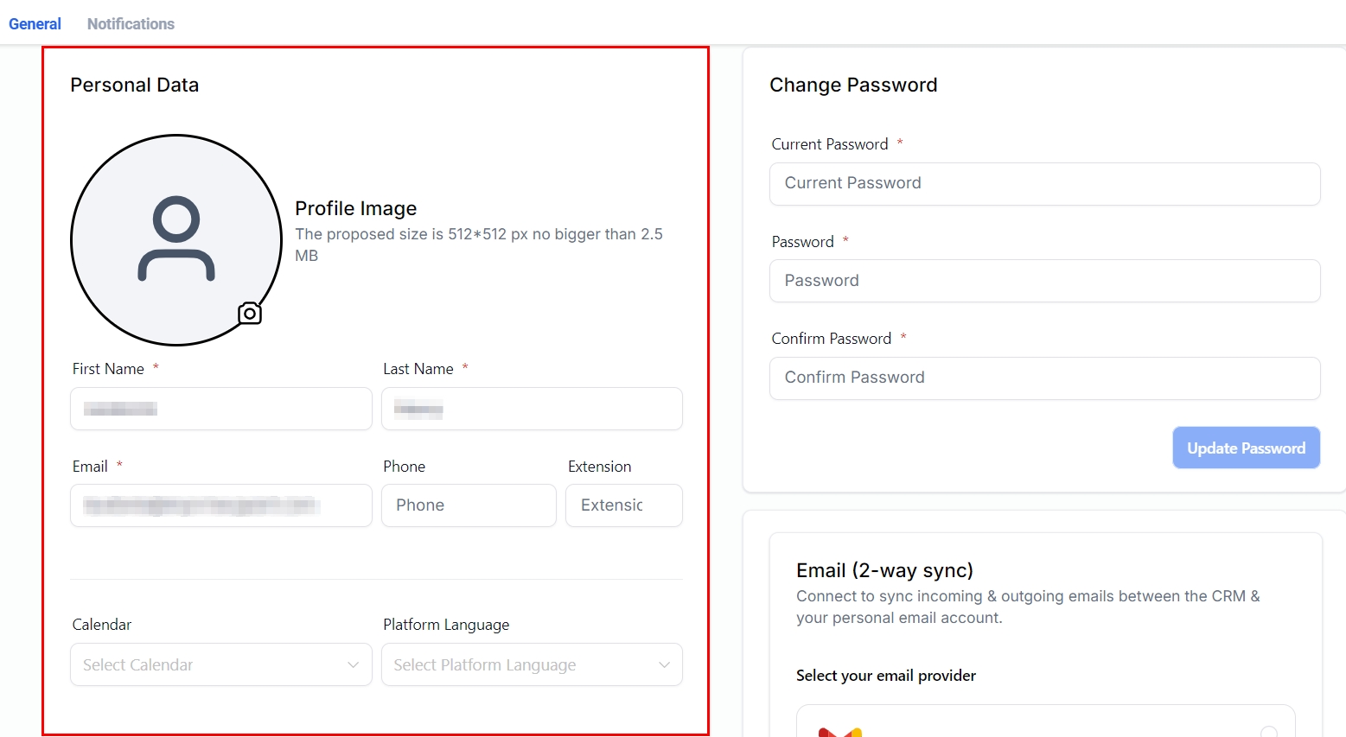Select the Email input field
Image resolution: width=1346 pixels, height=737 pixels.
point(220,505)
